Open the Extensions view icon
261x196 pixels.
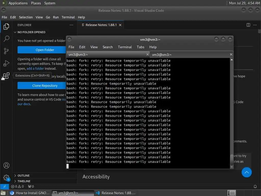click(x=6, y=76)
